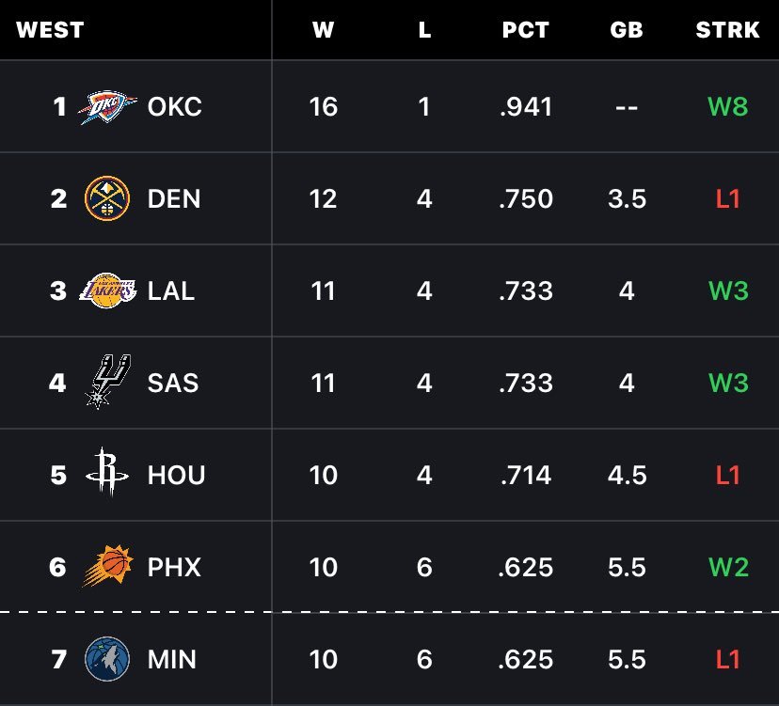
Task: Click the SAS team name
Action: 173,383
